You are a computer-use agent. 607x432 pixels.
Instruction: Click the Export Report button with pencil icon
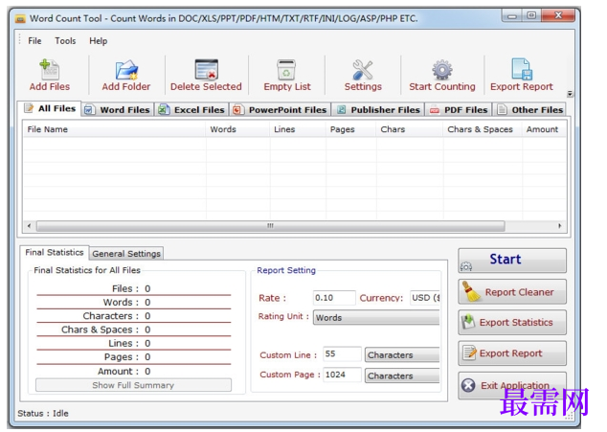[x=512, y=353]
